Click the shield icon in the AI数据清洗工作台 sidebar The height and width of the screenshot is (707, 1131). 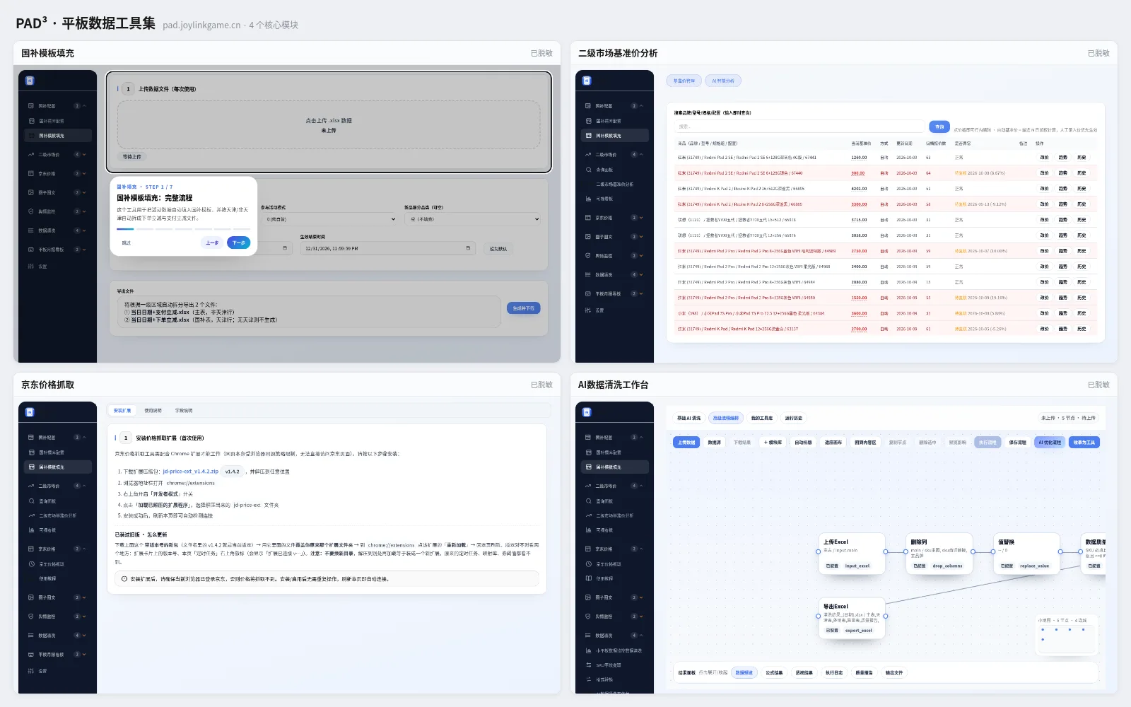(x=588, y=617)
